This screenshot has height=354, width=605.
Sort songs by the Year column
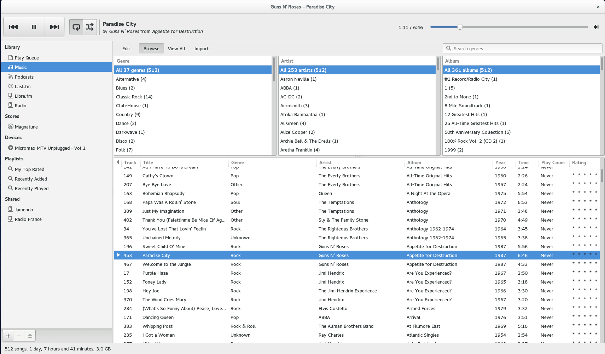tap(500, 162)
